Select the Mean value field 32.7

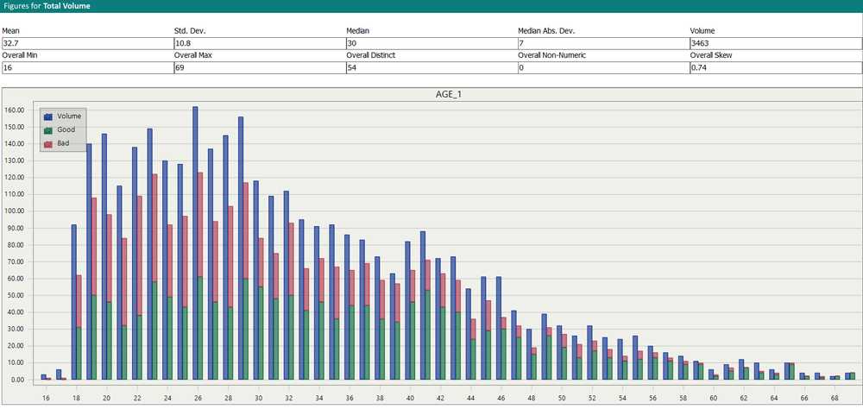click(87, 42)
